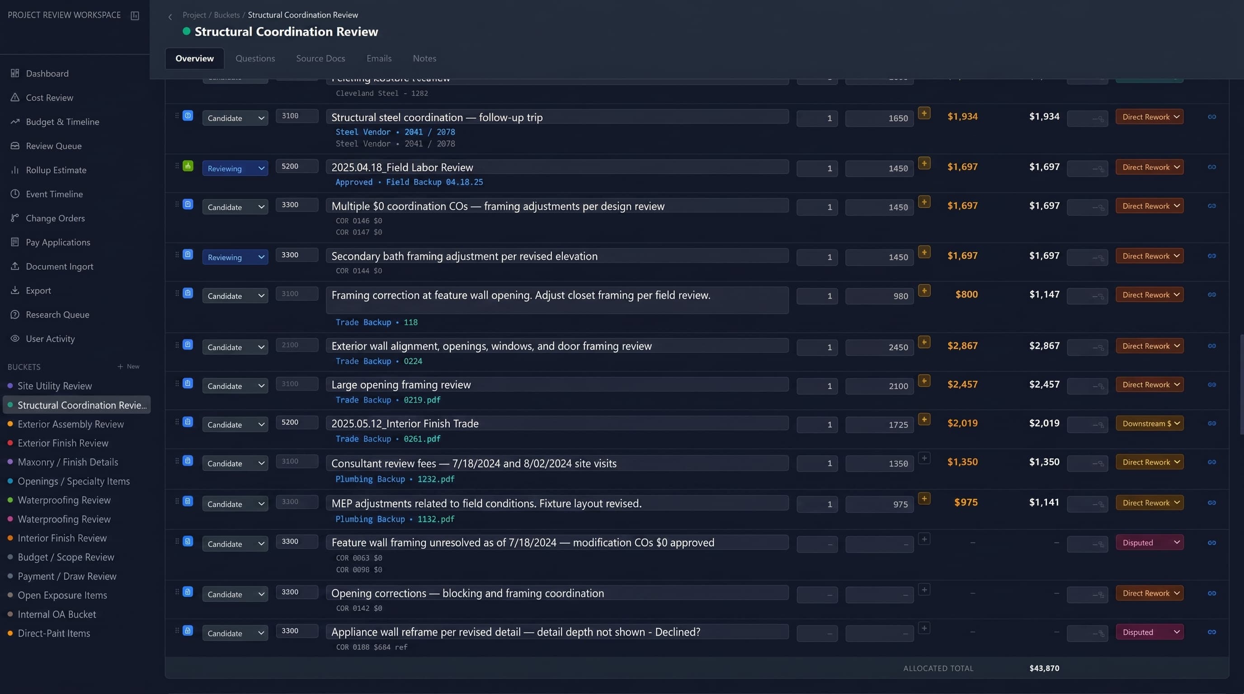1244x694 pixels.
Task: Click green document icon on Field Labor Review row
Action: [188, 166]
